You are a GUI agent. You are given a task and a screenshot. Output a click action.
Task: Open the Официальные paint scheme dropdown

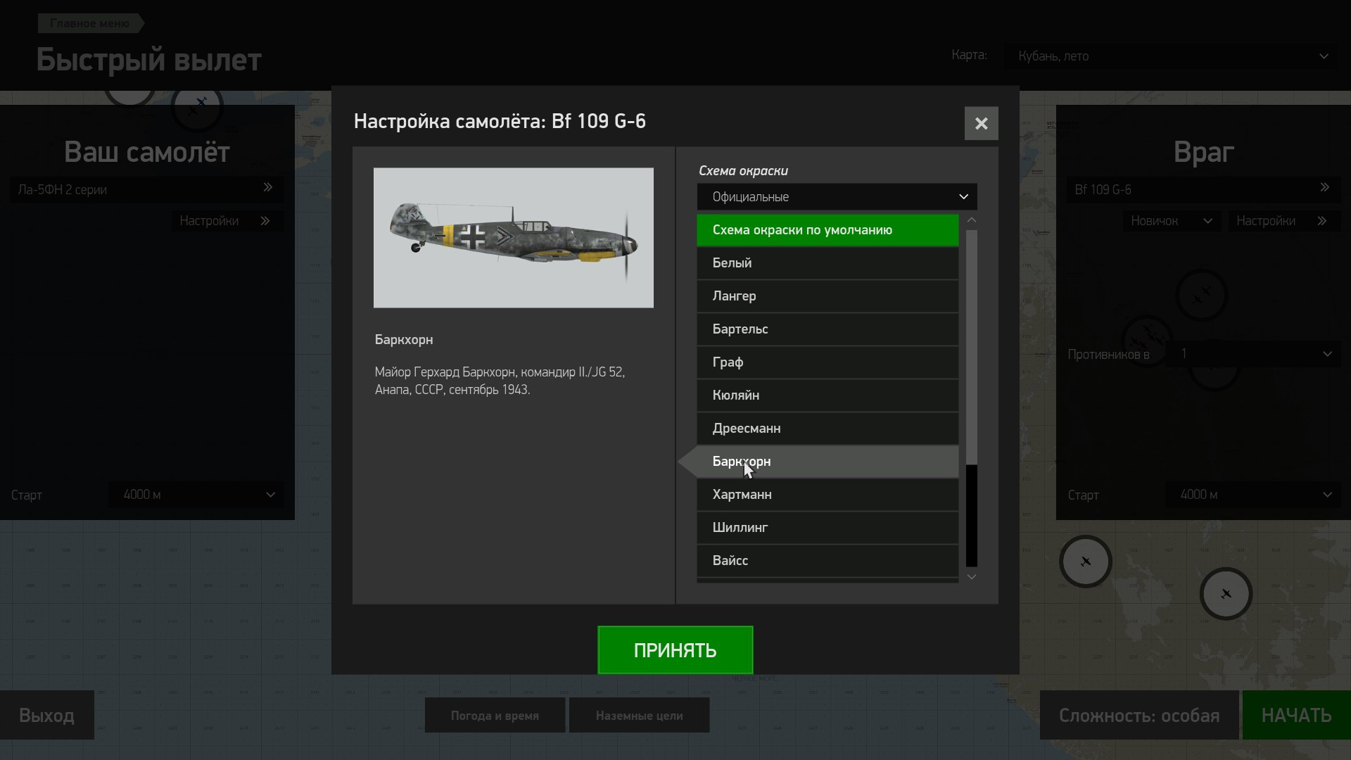837,197
